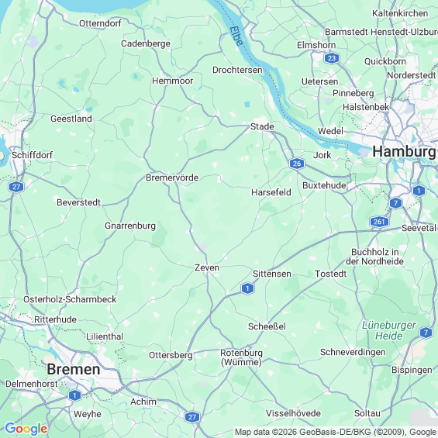Select the Bremen city label
This screenshot has height=438, width=438.
pos(74,369)
